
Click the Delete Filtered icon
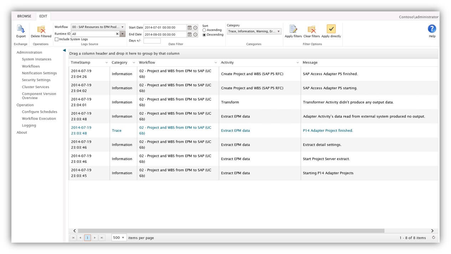[x=41, y=29]
